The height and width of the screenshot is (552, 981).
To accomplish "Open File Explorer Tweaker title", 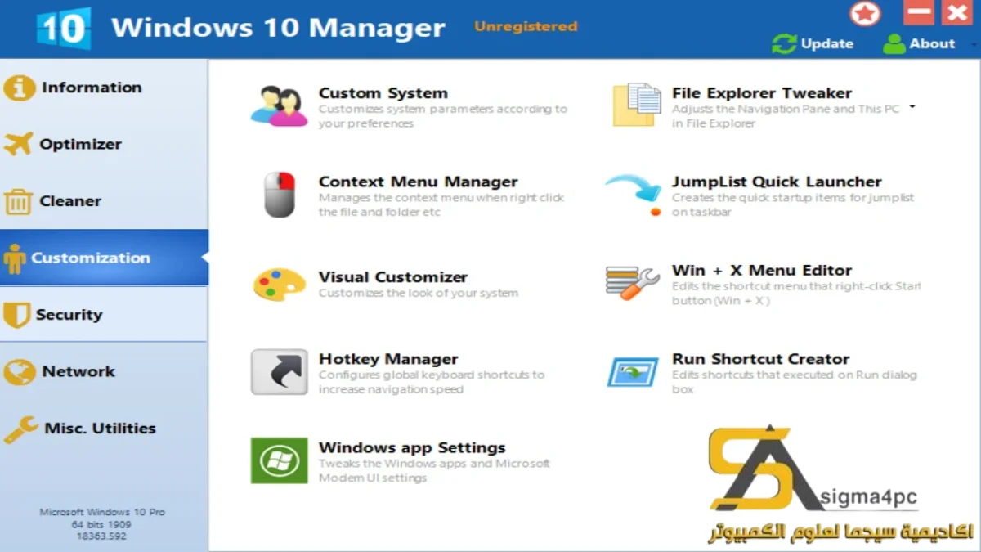I will (762, 93).
